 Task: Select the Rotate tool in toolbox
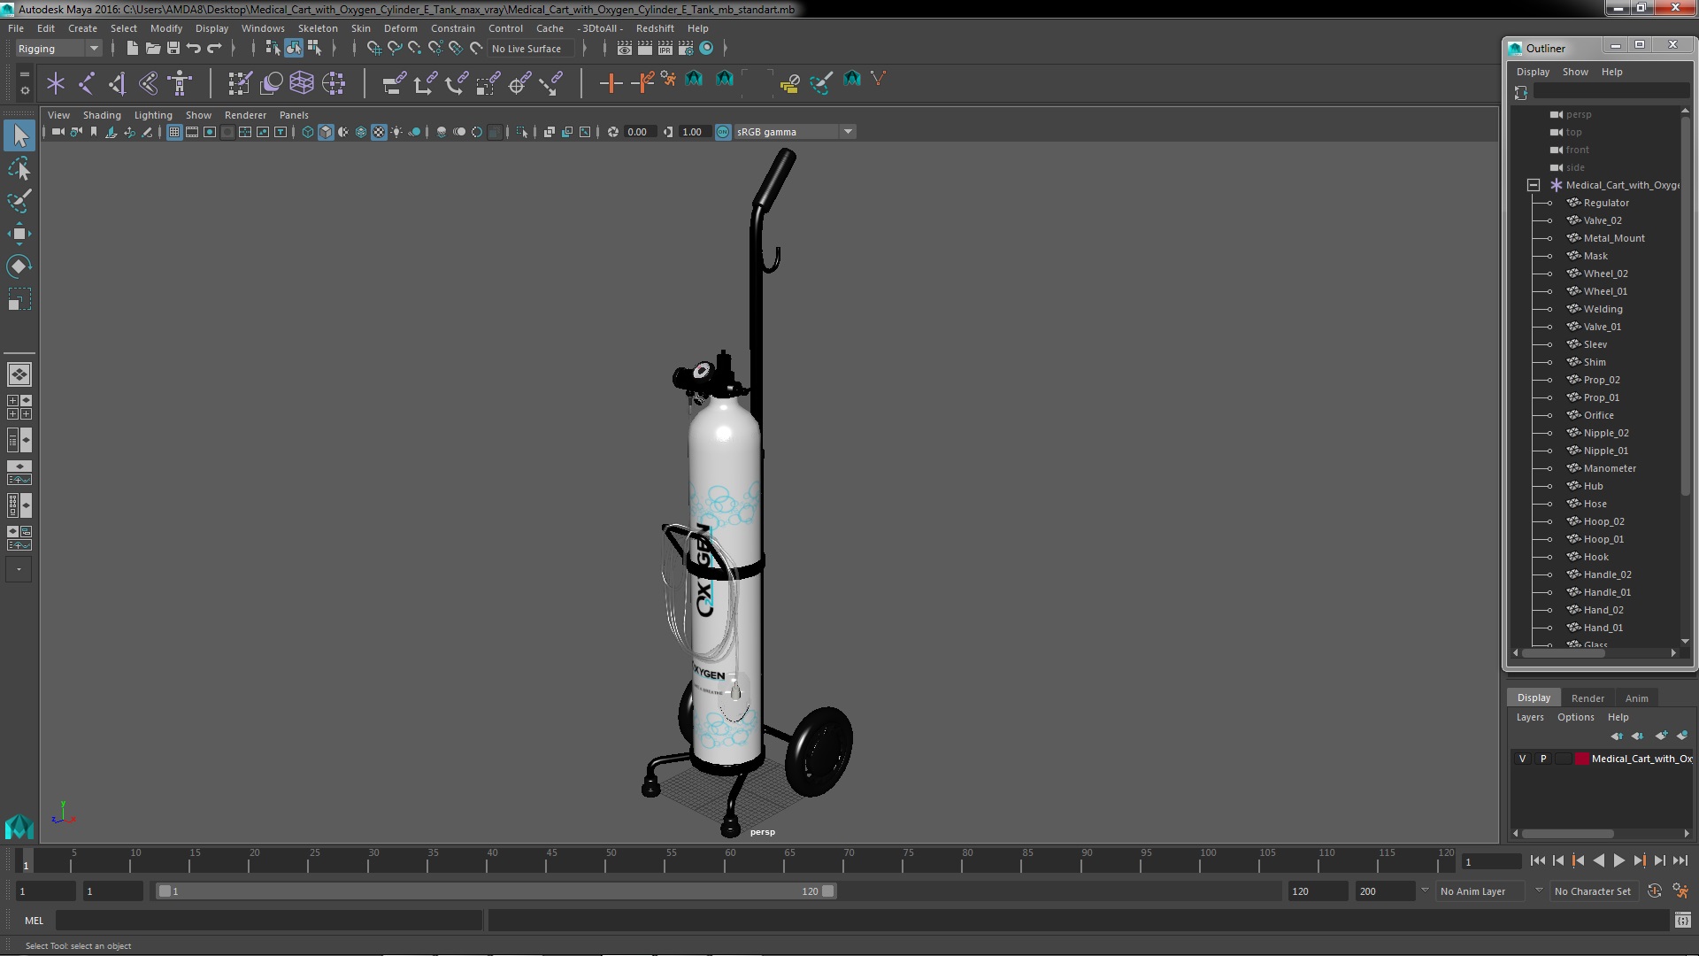tap(19, 266)
